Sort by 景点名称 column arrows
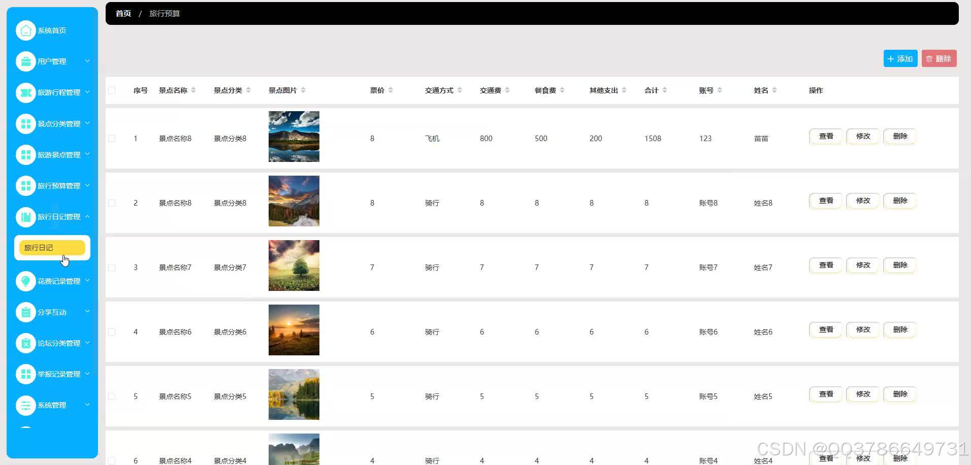 [x=193, y=90]
